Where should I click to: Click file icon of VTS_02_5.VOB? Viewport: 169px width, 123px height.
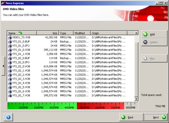[10, 87]
